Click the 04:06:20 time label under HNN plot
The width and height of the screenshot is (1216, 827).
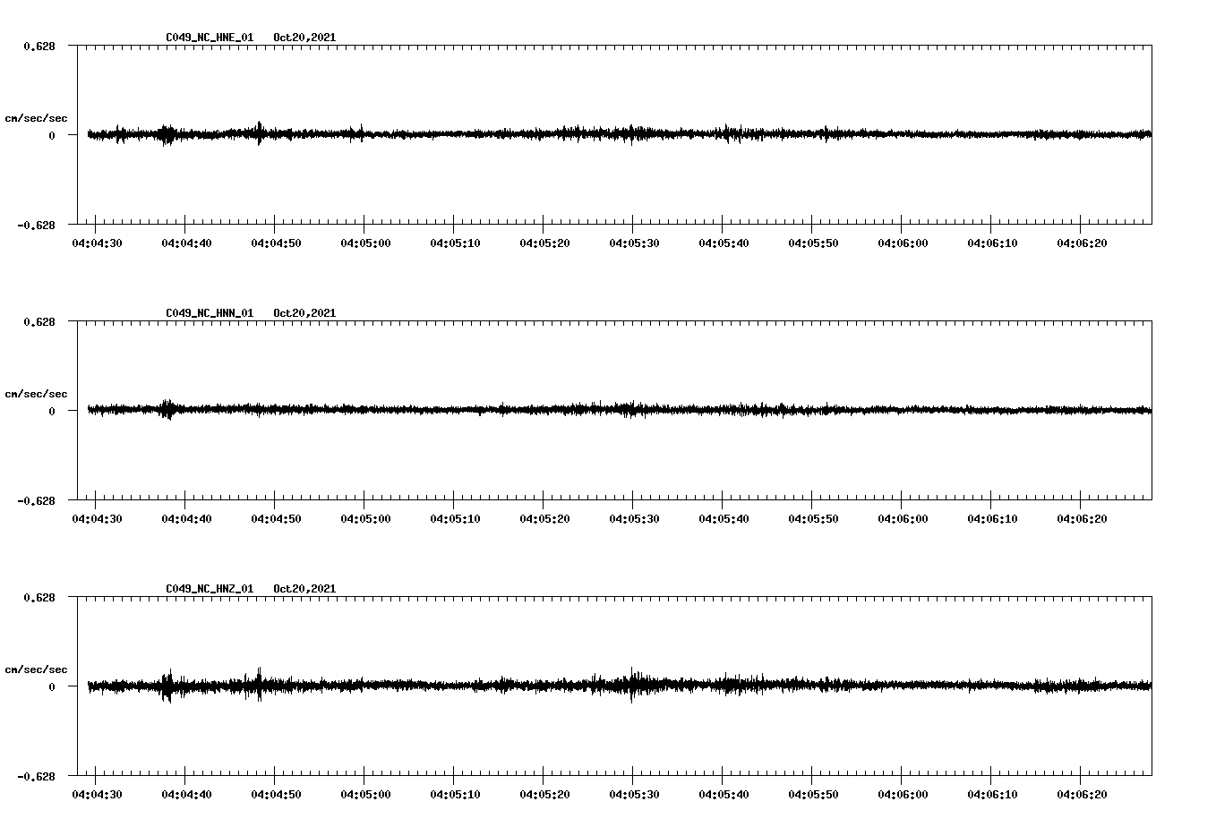(x=1082, y=519)
